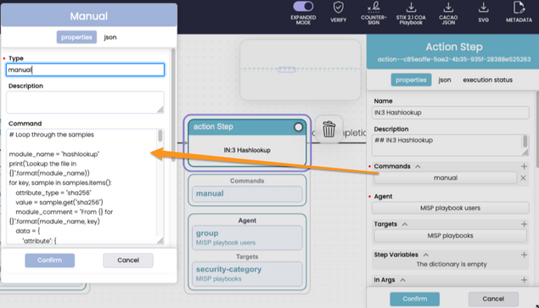Click the Action Step Description textarea
This screenshot has height=308, width=539.
(x=450, y=145)
